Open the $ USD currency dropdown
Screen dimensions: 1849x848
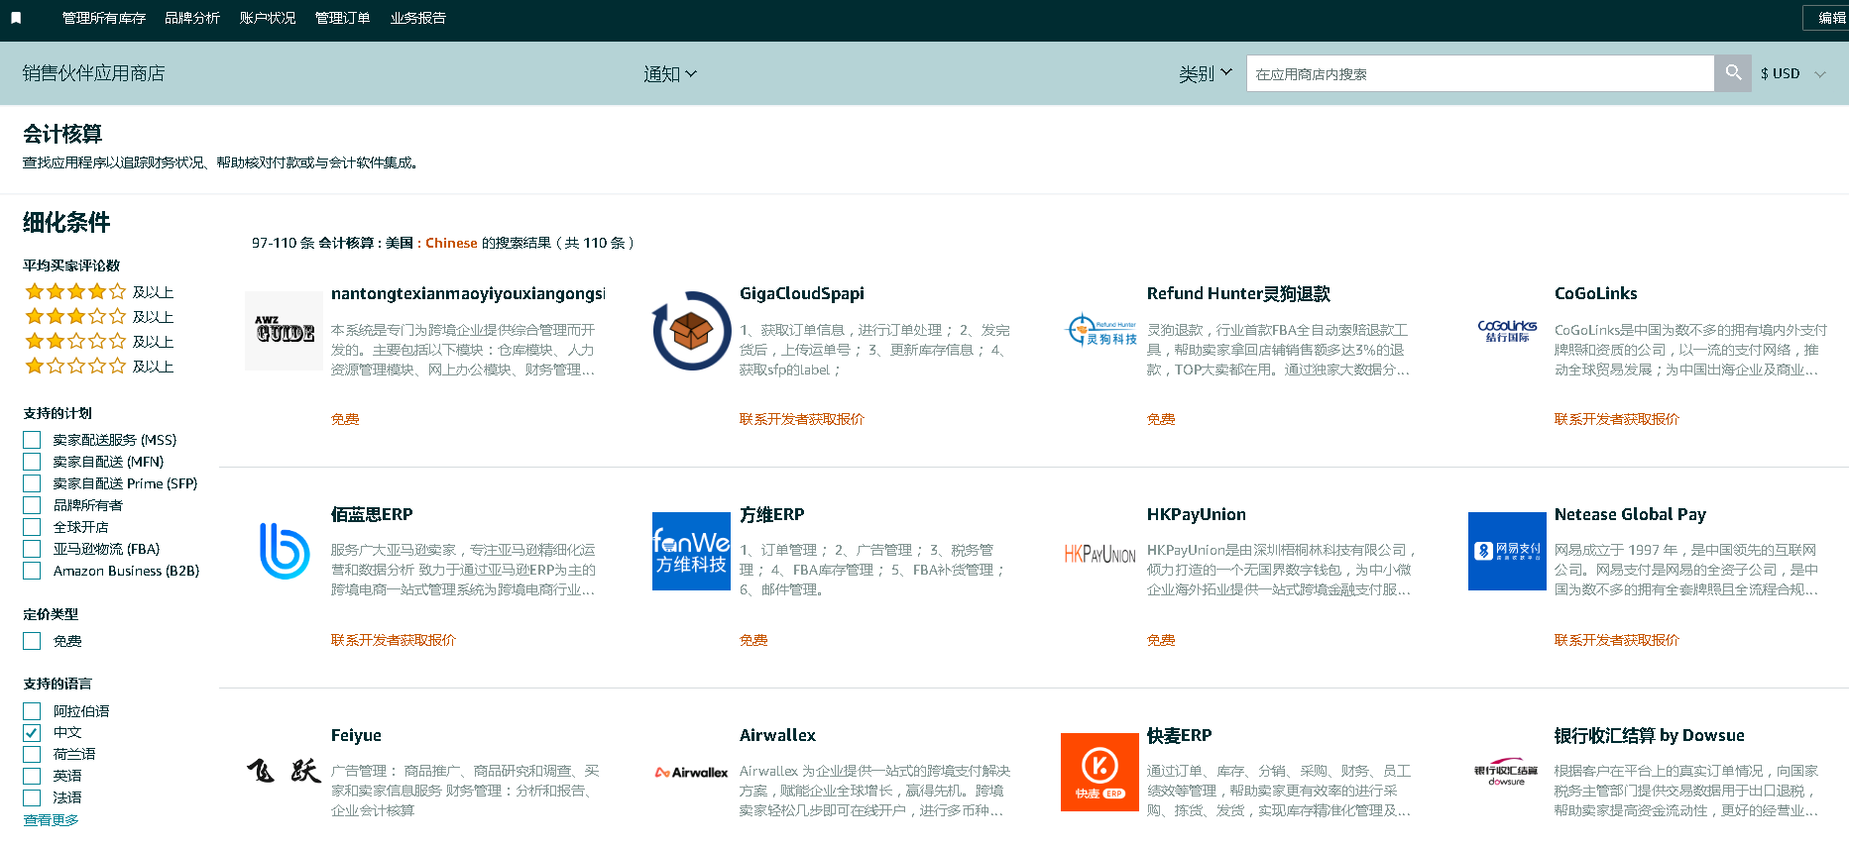tap(1792, 74)
